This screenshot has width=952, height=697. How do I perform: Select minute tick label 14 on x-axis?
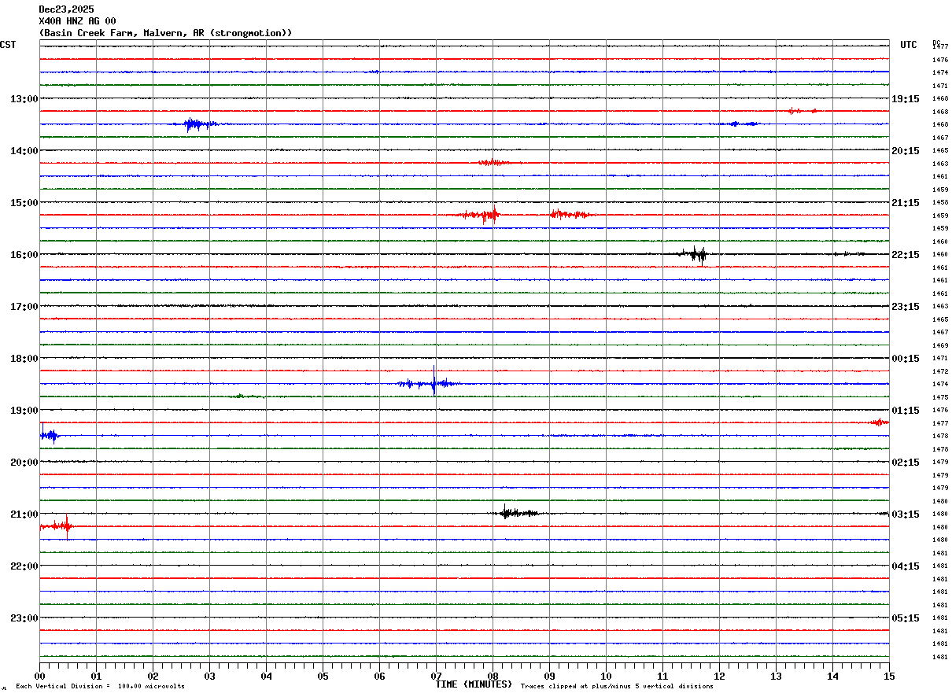[832, 676]
